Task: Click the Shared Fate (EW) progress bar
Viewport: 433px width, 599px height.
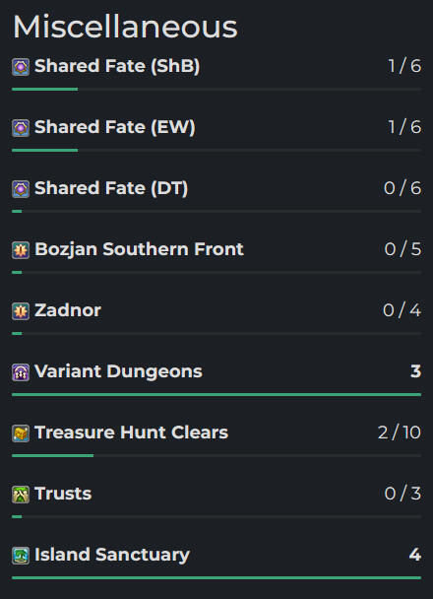Action: [x=216, y=150]
